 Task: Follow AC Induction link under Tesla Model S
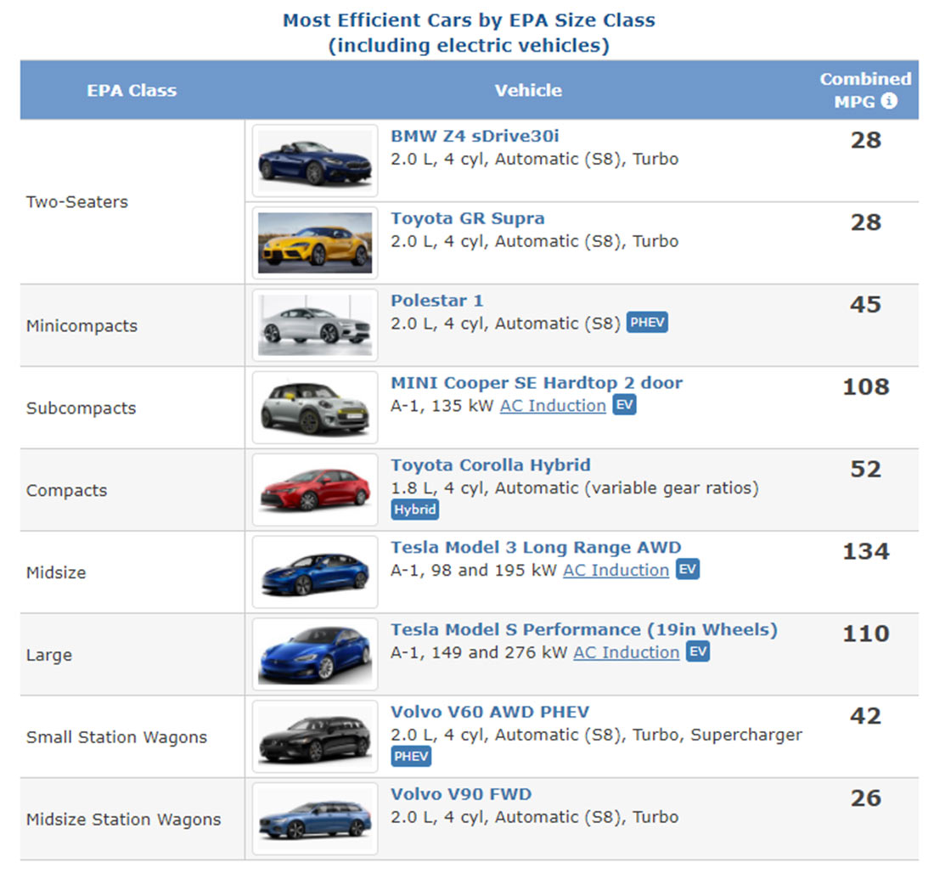[x=626, y=653]
